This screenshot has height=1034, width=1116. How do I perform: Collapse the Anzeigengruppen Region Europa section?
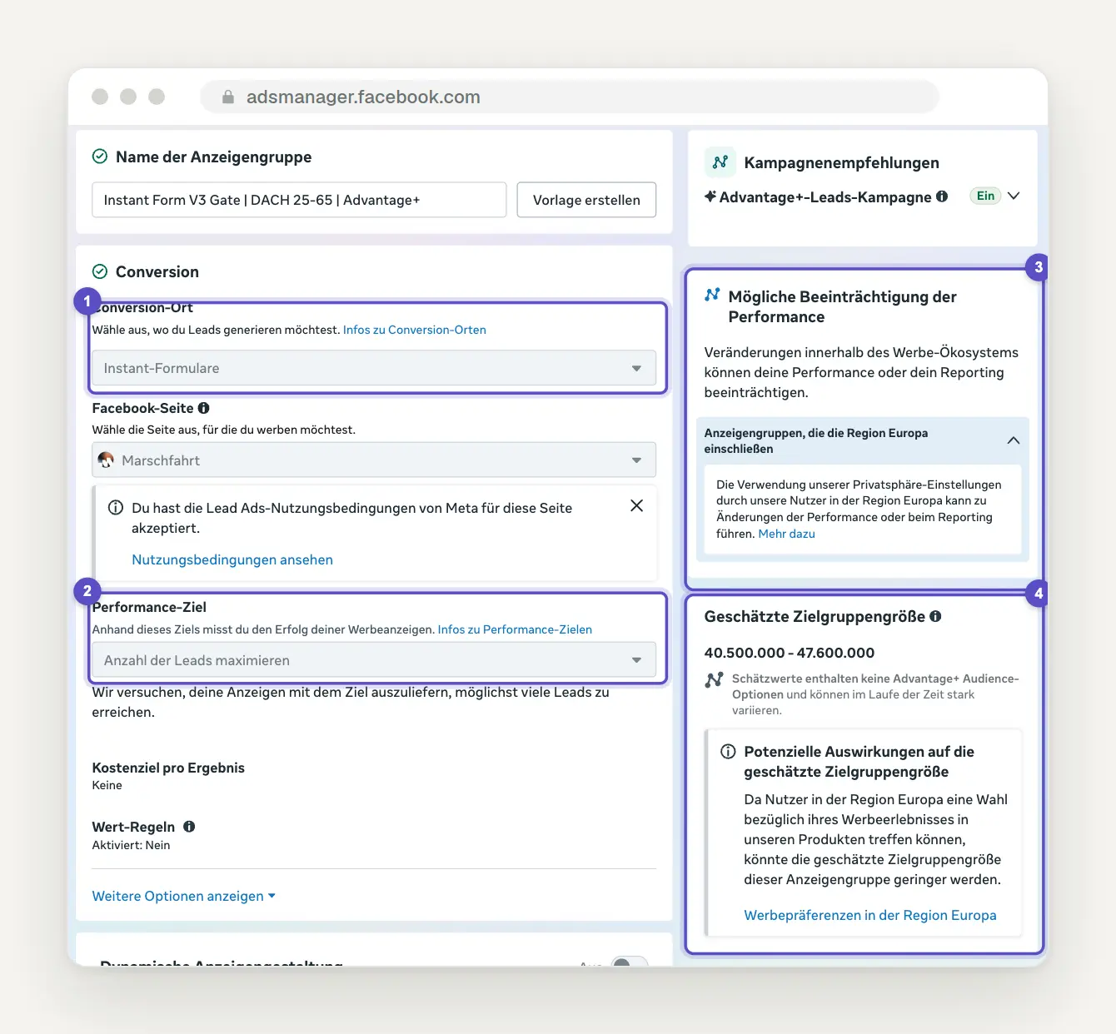[x=1014, y=440]
